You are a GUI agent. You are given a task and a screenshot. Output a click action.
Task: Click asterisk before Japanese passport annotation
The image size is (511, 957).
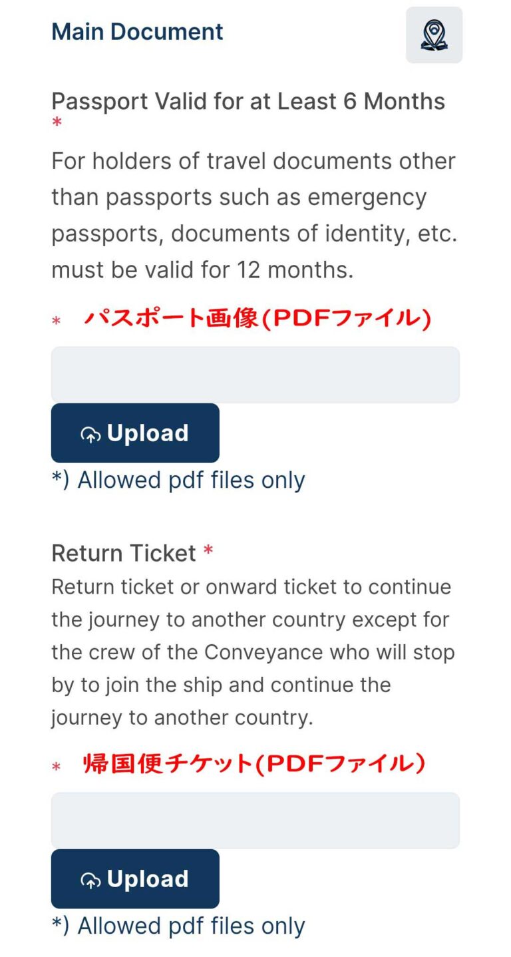click(57, 321)
